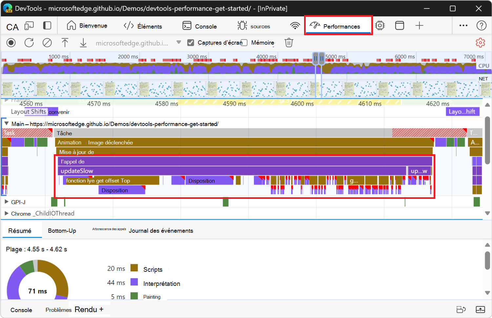Switch to the sources tab
The width and height of the screenshot is (492, 318).
click(x=254, y=26)
